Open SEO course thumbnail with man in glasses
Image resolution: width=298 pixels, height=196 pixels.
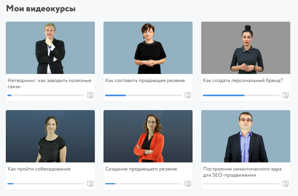(x=246, y=136)
